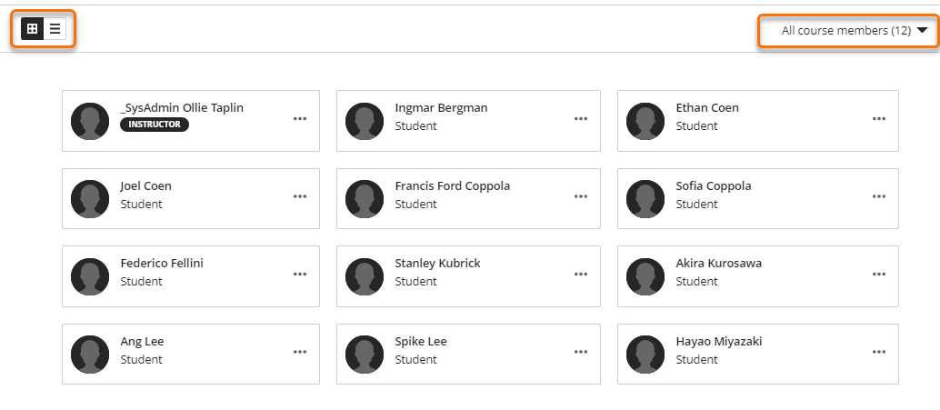
Task: Open more options for Federico Fellini
Action: pos(300,274)
